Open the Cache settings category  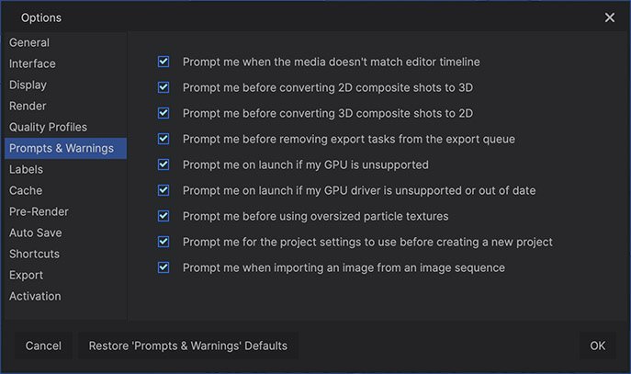[26, 190]
